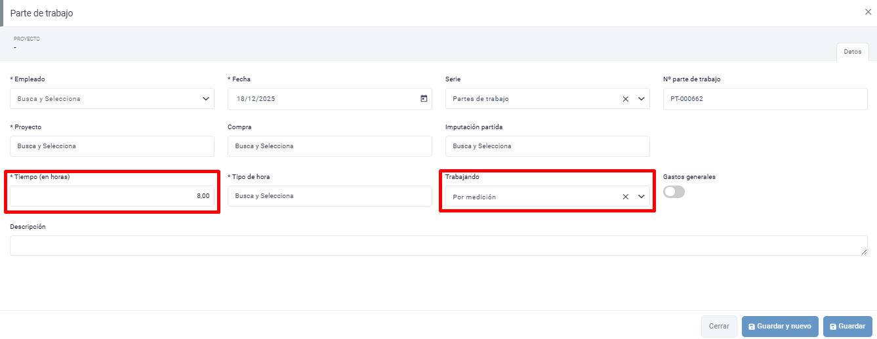Click the Tiempo (en horas) input

[x=112, y=196]
